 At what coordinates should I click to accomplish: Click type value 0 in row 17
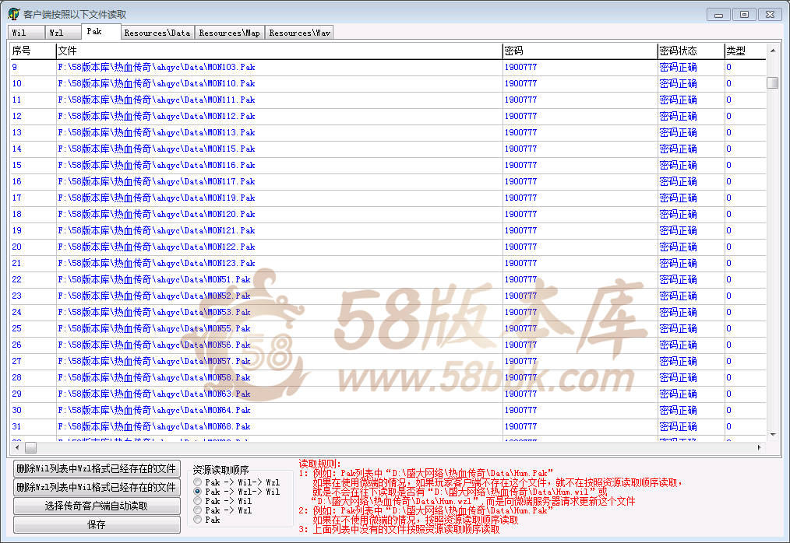[x=728, y=198]
